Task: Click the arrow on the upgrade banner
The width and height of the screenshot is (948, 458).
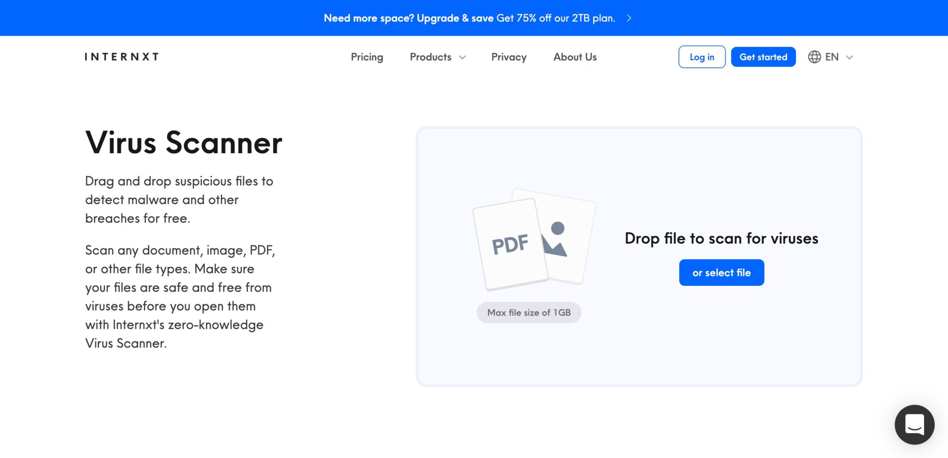Action: pos(629,18)
